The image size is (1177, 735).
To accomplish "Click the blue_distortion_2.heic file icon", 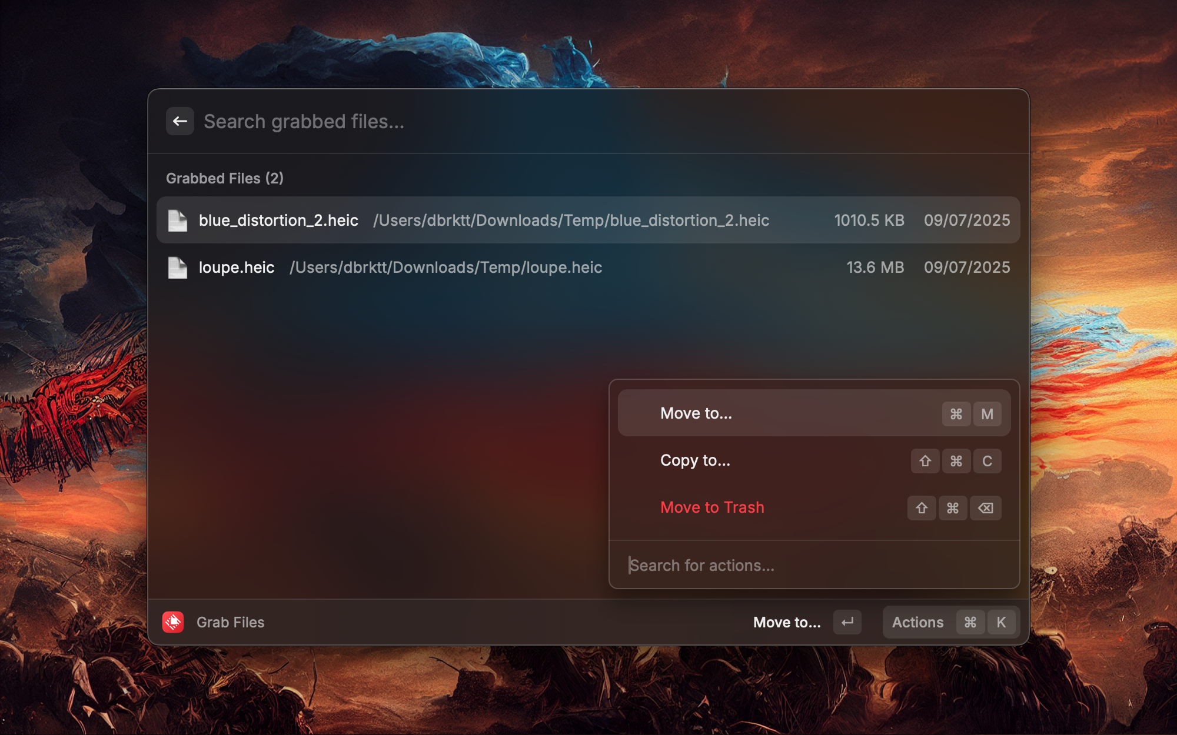I will pos(177,220).
